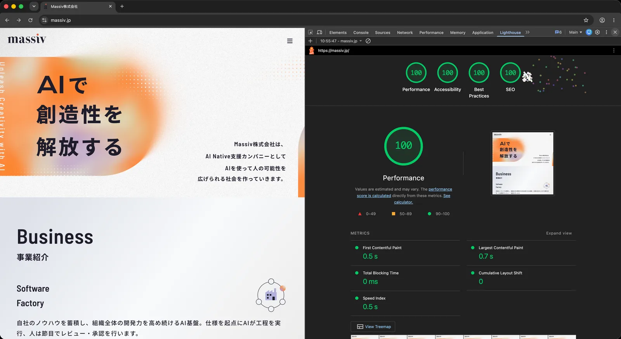Click the Software Factory illustration icon
The height and width of the screenshot is (339, 621).
coord(271,295)
